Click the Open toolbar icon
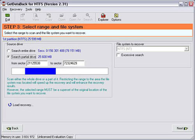Screen dimensions: 195x140 click(62, 16)
